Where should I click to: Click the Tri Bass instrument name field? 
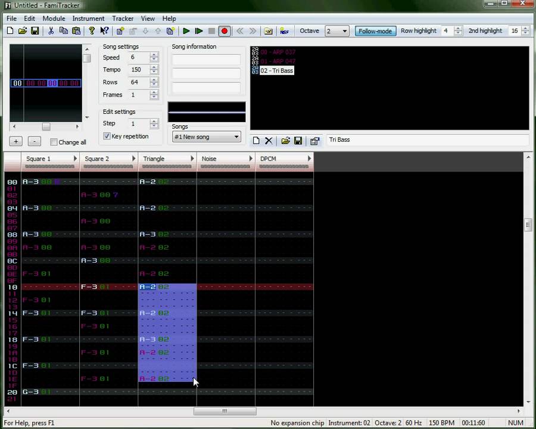pyautogui.click(x=427, y=140)
